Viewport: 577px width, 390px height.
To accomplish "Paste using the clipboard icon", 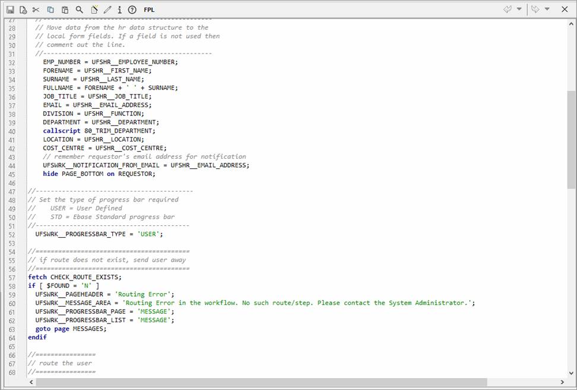I will pyautogui.click(x=65, y=10).
